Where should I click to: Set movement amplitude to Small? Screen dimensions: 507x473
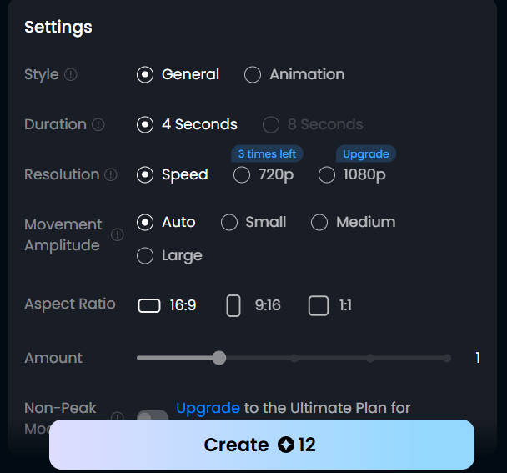pos(229,222)
